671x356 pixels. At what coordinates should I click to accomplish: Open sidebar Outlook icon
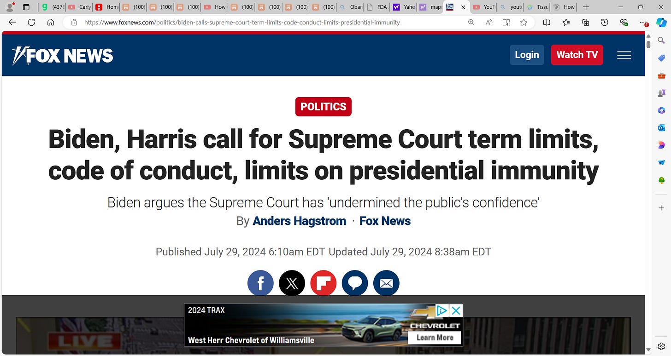pos(661,128)
